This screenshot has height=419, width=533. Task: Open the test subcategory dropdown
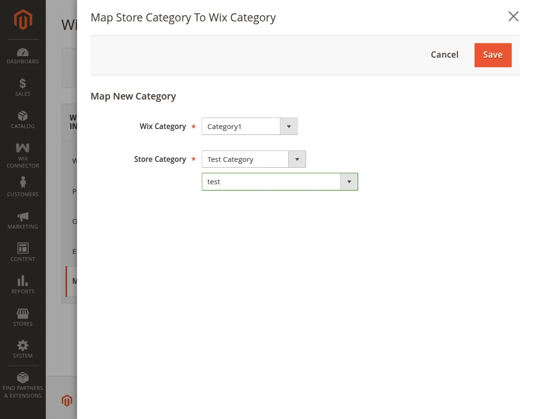click(x=349, y=181)
